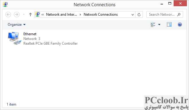Click the Network and Internet breadcrumb
This screenshot has height=110, width=189.
point(62,14)
